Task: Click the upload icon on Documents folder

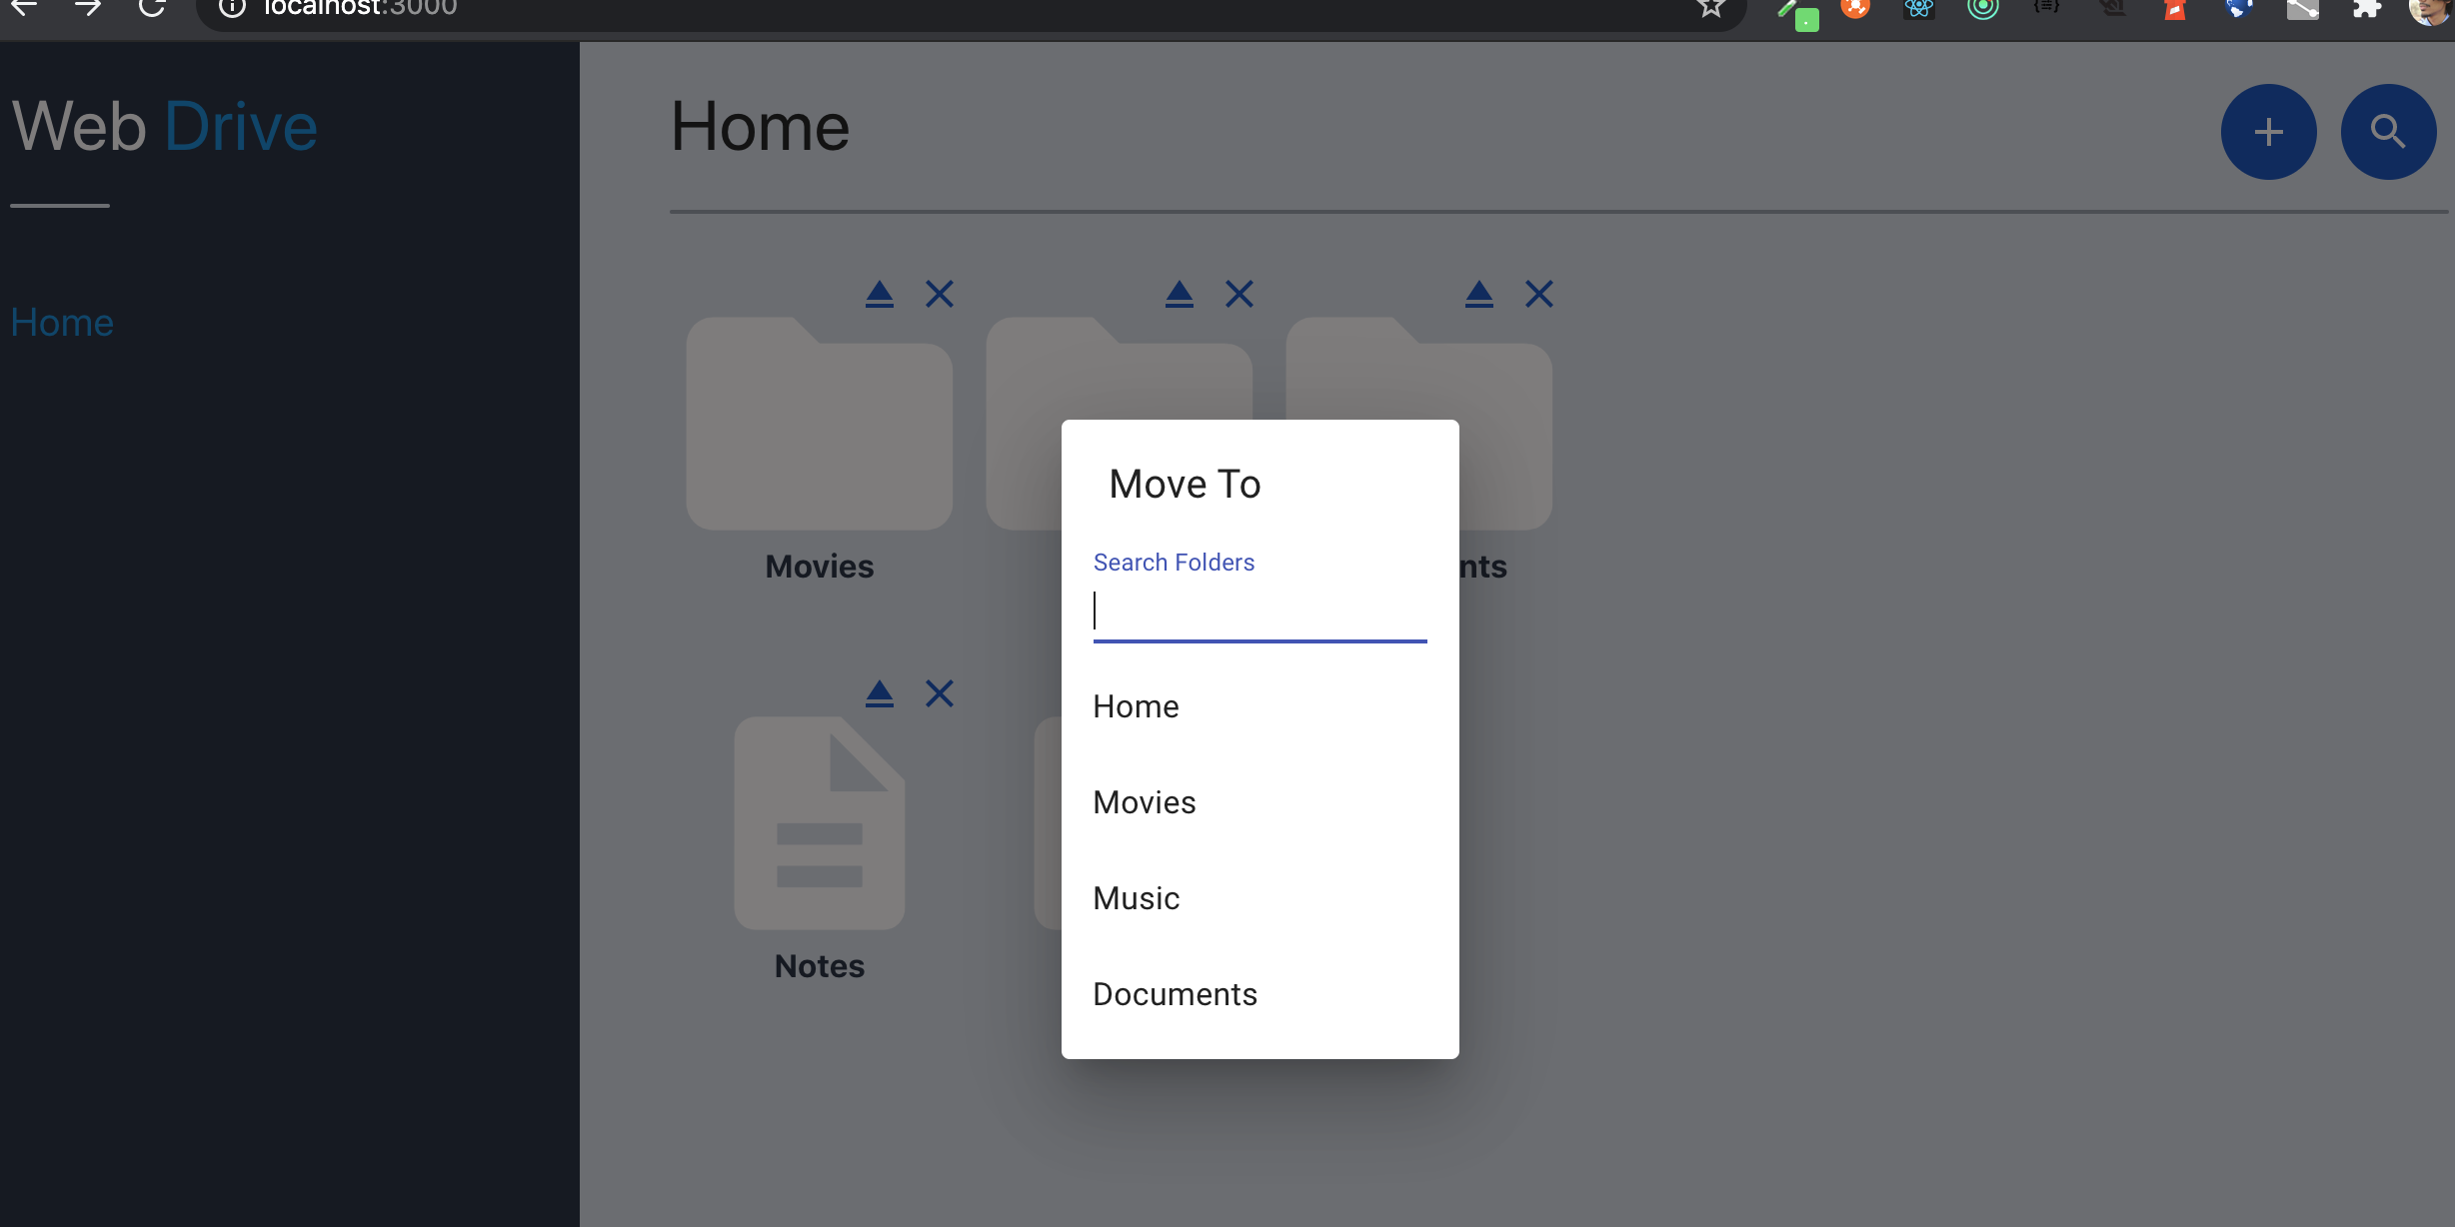Action: tap(1478, 294)
